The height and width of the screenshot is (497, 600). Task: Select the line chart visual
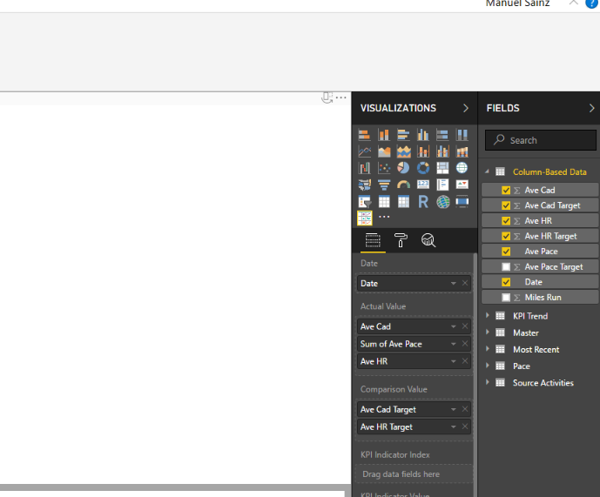(364, 151)
